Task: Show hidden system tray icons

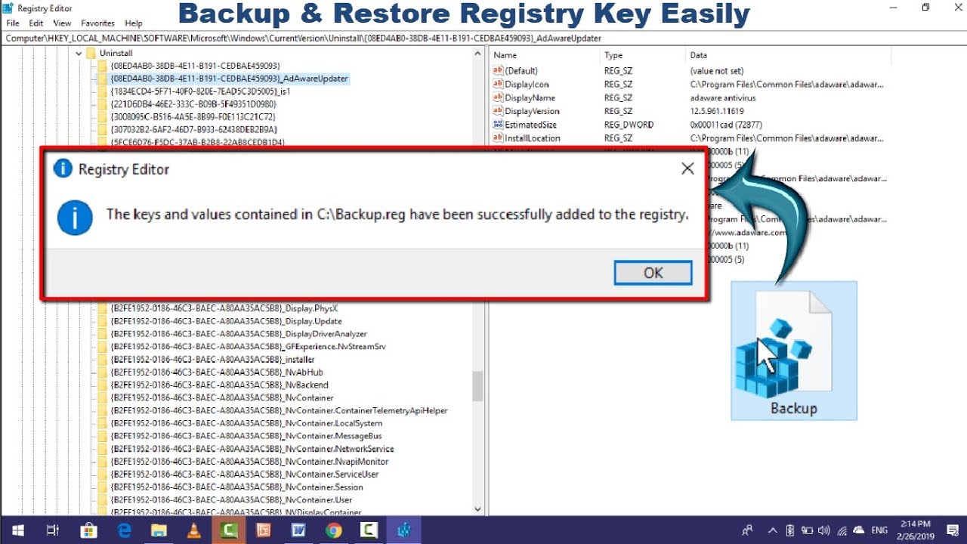Action: tap(772, 530)
